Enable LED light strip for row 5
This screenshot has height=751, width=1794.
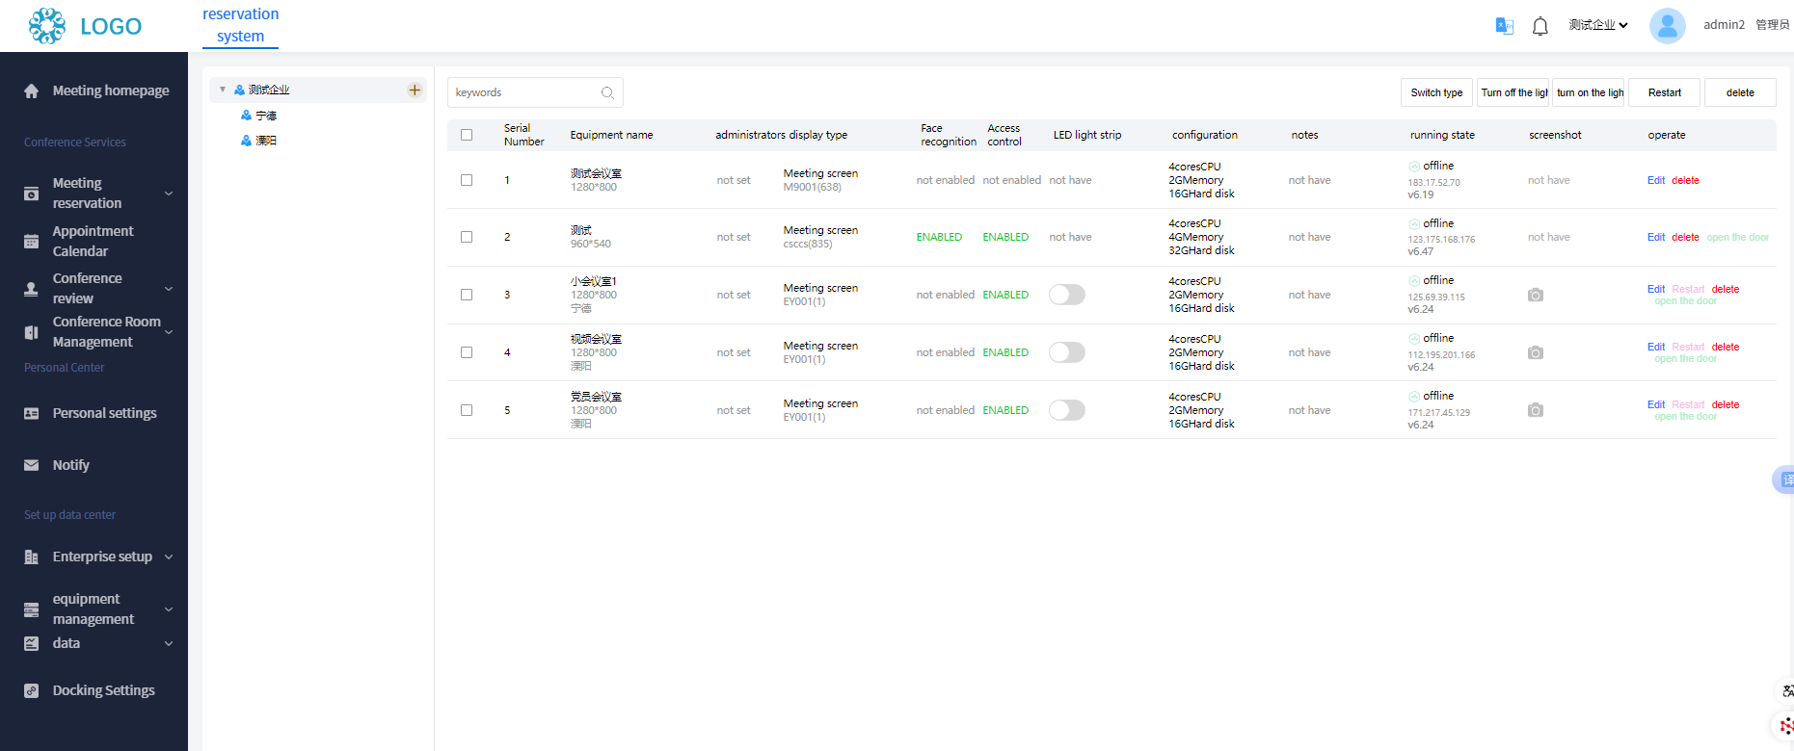coord(1067,410)
